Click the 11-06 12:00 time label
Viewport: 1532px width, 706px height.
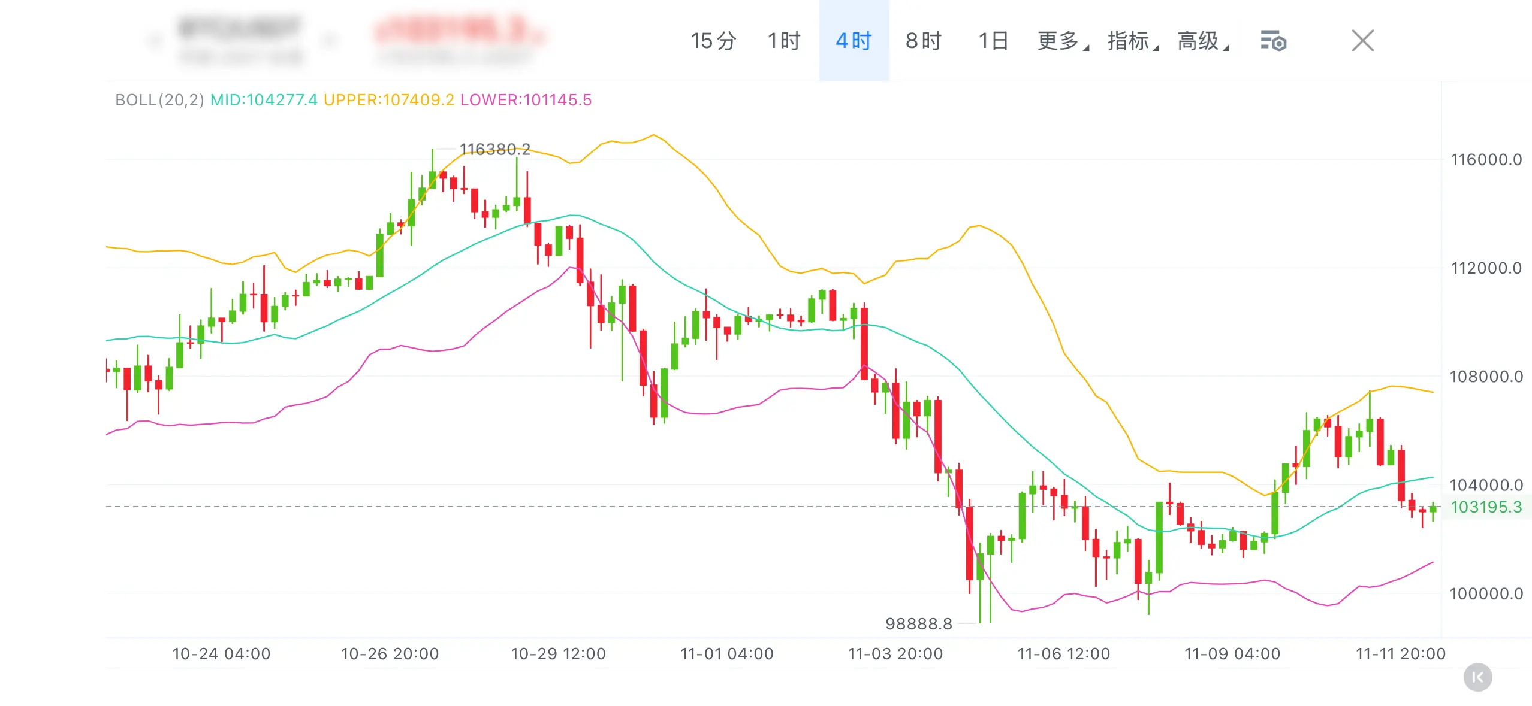[x=1063, y=653]
